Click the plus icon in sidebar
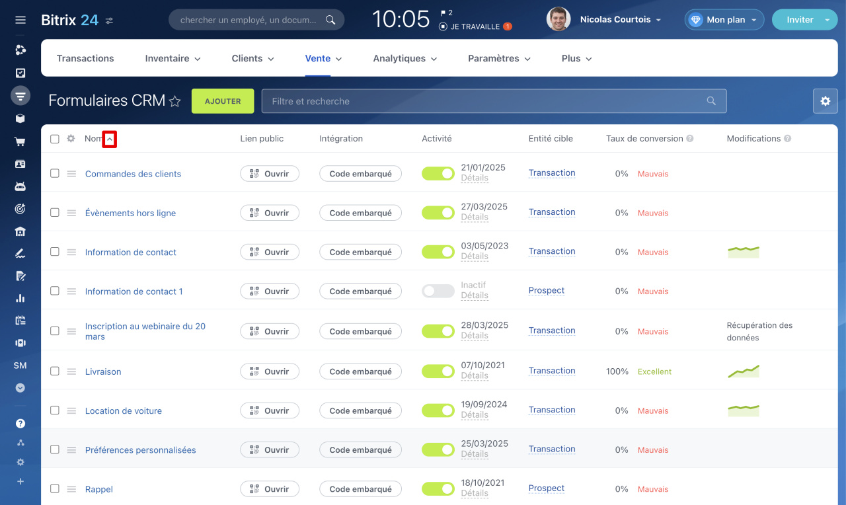This screenshot has width=846, height=505. [x=20, y=481]
